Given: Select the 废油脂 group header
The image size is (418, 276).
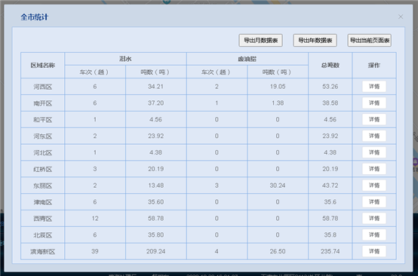Looking at the screenshot, I should 247,59.
